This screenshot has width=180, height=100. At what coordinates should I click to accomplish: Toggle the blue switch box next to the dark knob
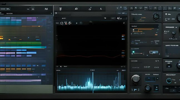[156, 88]
